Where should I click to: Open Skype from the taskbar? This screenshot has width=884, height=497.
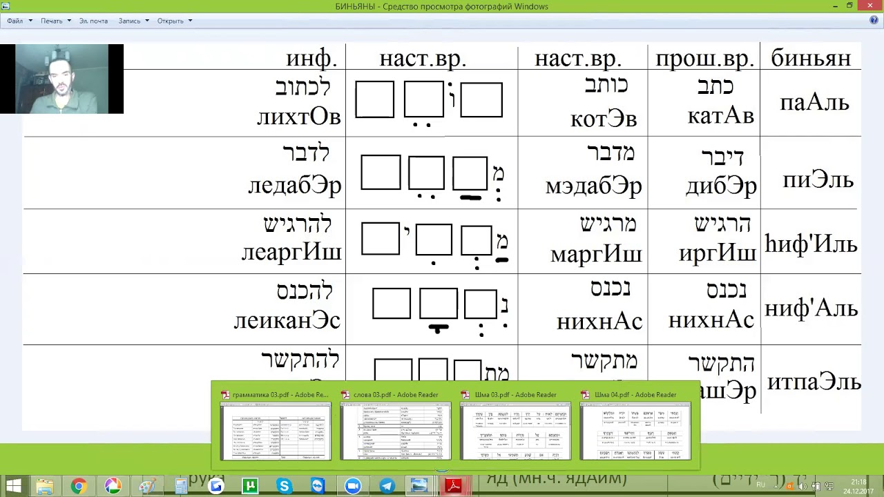(x=284, y=486)
